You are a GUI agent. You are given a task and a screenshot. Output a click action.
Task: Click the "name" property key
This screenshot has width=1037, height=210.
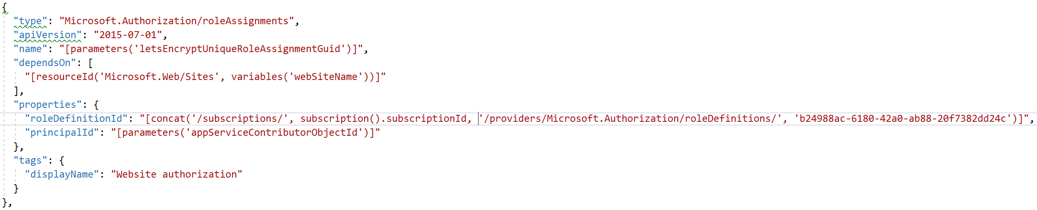click(30, 49)
